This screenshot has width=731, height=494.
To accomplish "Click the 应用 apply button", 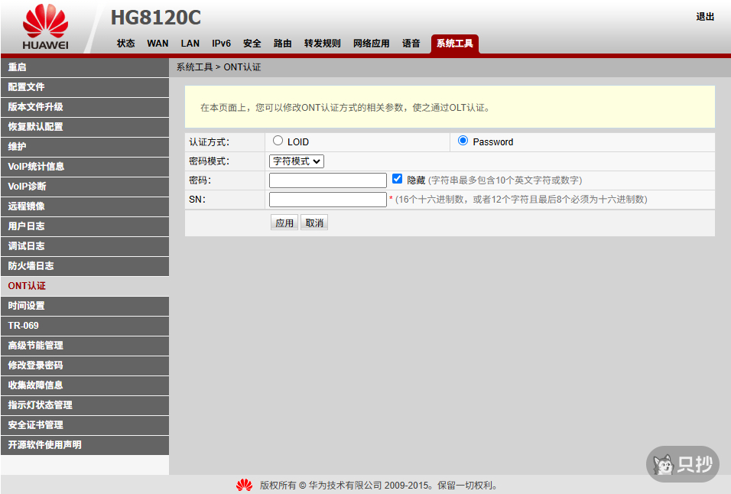I will click(284, 223).
